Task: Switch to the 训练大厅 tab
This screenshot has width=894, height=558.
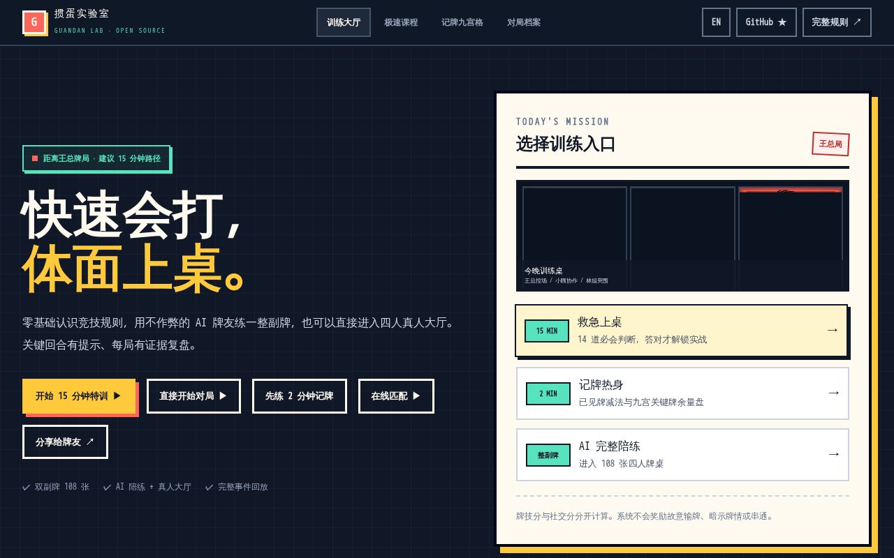Action: pos(344,22)
